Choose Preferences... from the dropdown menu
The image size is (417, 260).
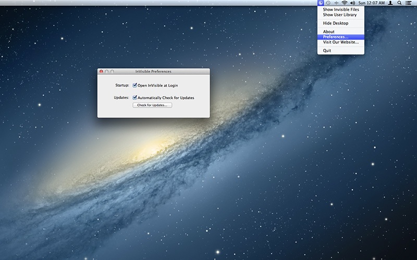(336, 37)
